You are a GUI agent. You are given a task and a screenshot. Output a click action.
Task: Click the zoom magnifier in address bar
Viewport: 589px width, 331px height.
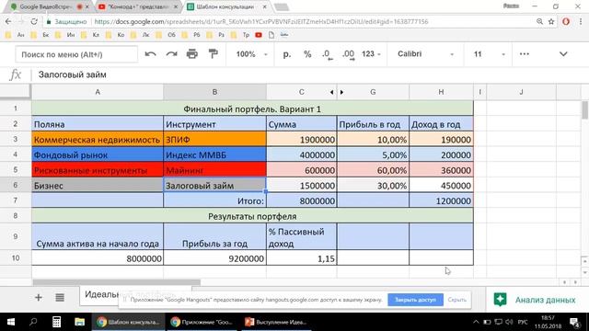539,22
